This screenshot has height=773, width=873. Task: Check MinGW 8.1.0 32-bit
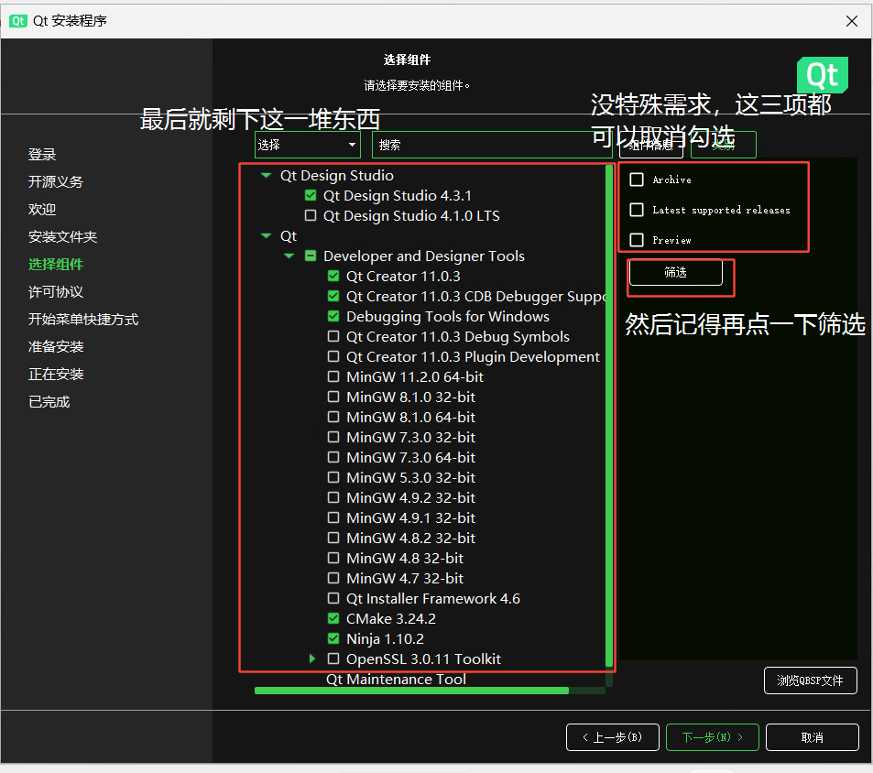(333, 397)
